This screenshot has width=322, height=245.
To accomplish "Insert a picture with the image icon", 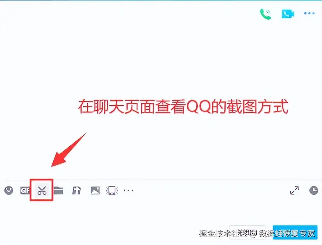I will (x=95, y=190).
